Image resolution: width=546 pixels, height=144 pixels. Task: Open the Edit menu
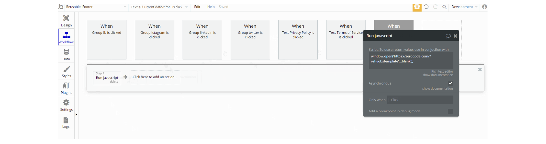(x=197, y=7)
